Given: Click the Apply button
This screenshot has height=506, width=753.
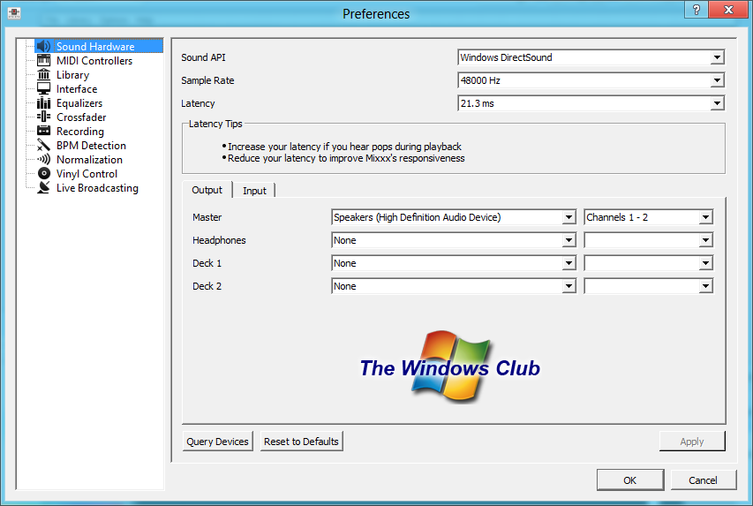Looking at the screenshot, I should pos(692,442).
